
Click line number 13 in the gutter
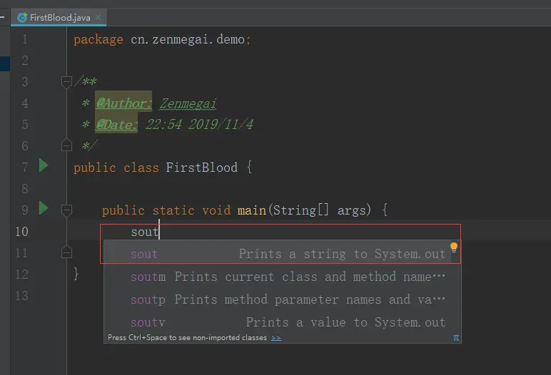tap(21, 296)
